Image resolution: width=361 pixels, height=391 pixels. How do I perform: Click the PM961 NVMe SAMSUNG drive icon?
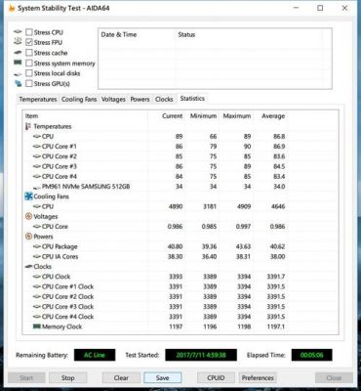[x=37, y=187]
